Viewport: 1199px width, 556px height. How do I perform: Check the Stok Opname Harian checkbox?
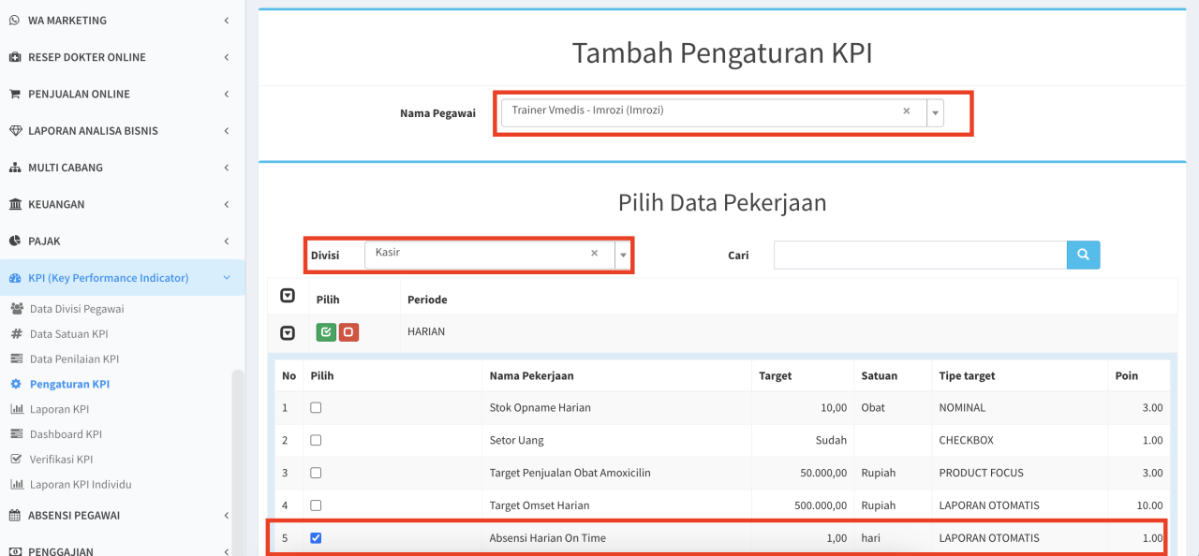tap(316, 408)
